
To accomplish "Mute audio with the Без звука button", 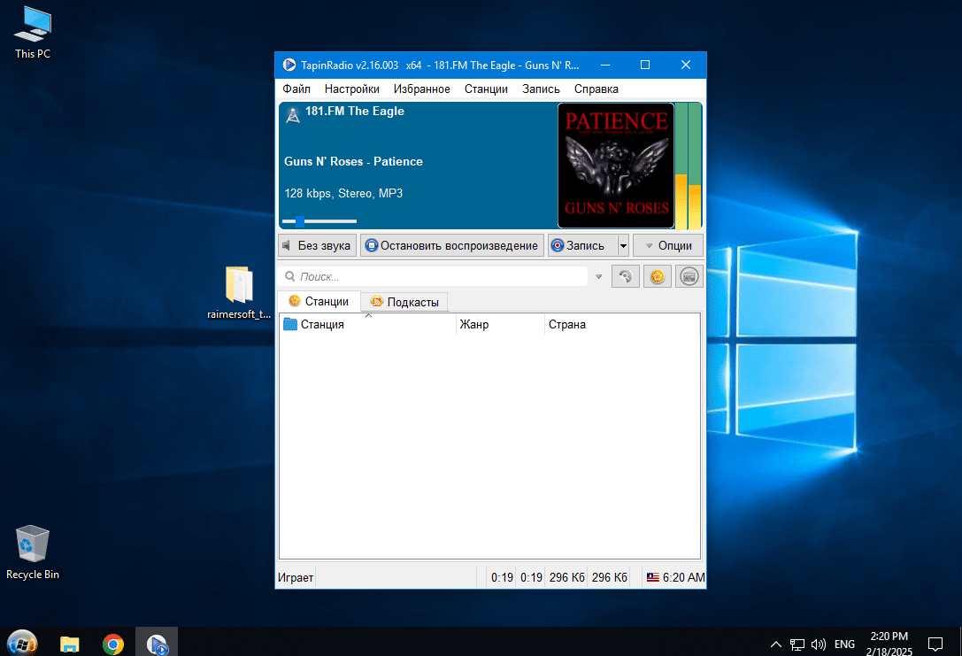I will (x=317, y=245).
